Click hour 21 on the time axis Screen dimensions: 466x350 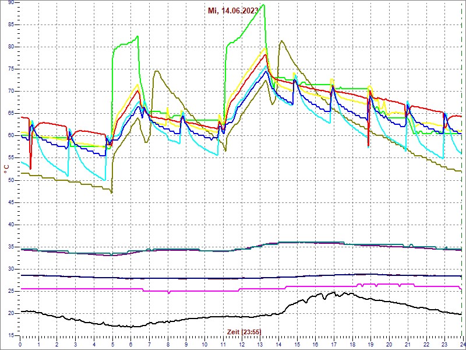(x=408, y=344)
